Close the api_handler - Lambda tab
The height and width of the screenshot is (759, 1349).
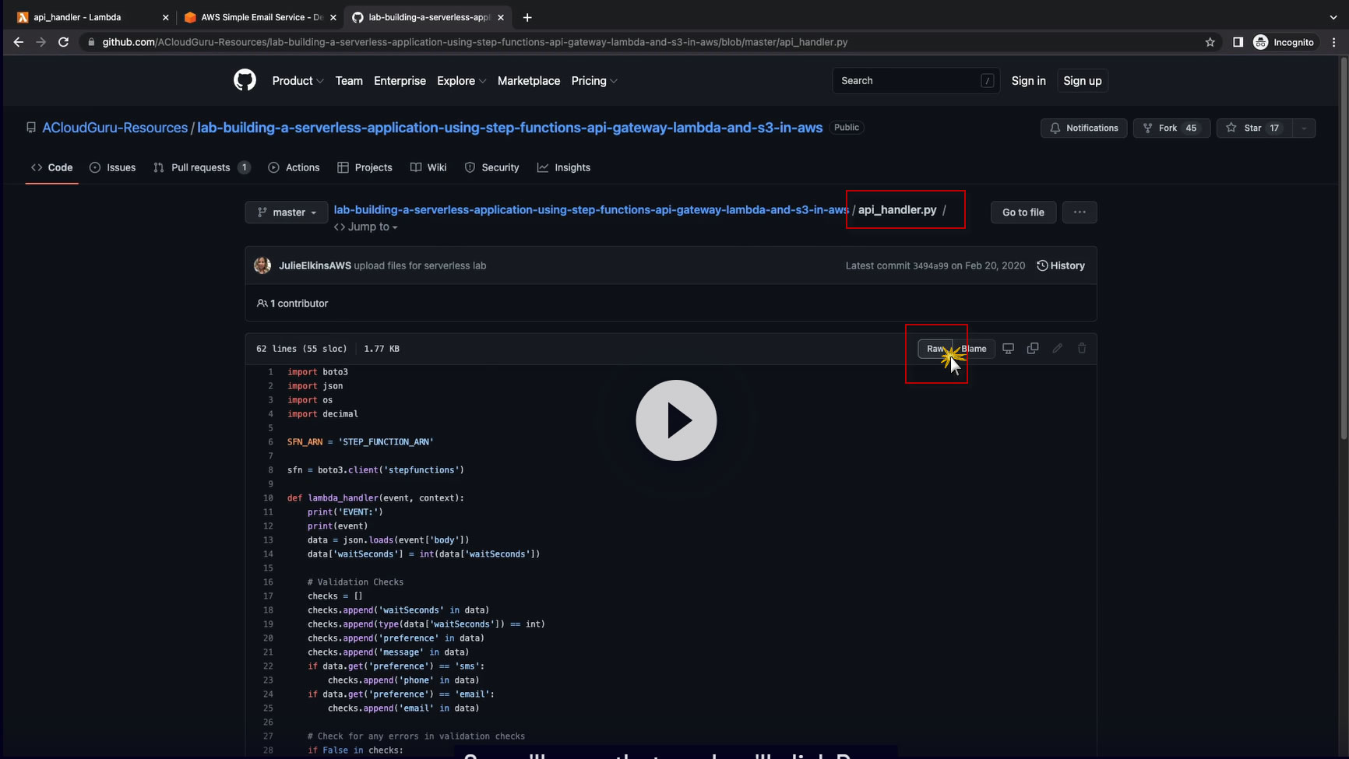(165, 17)
